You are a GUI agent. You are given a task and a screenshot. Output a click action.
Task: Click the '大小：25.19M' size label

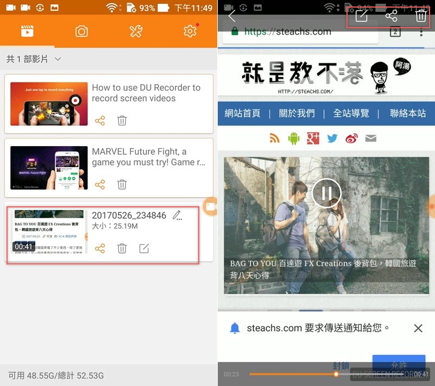pos(115,226)
